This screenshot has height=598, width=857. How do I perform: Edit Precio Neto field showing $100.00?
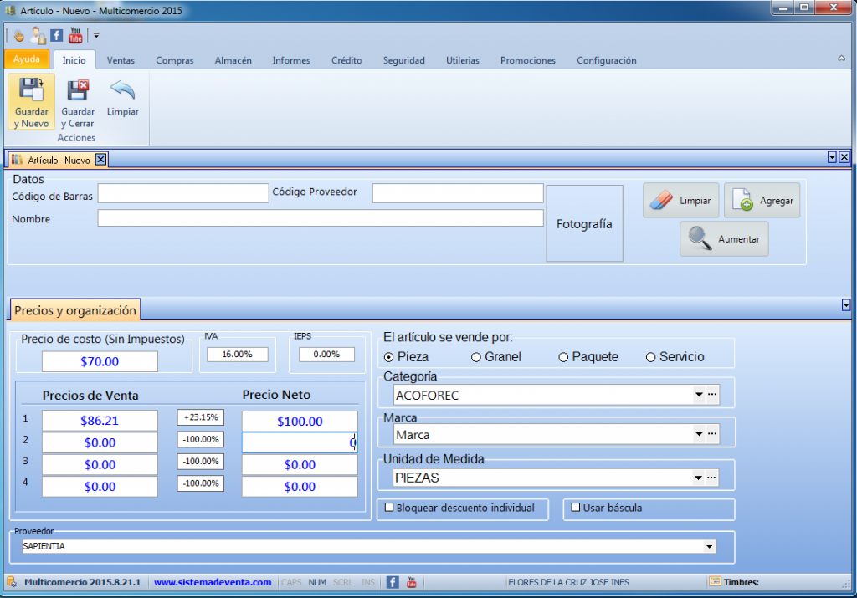point(300,421)
